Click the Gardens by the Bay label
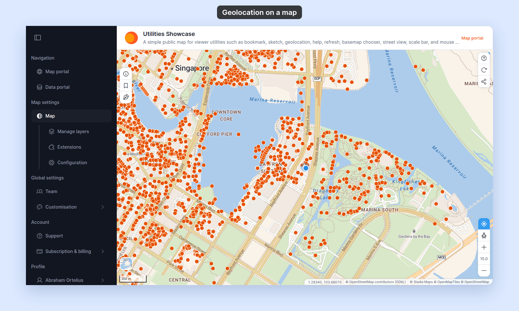The width and height of the screenshot is (519, 311). coord(414,236)
